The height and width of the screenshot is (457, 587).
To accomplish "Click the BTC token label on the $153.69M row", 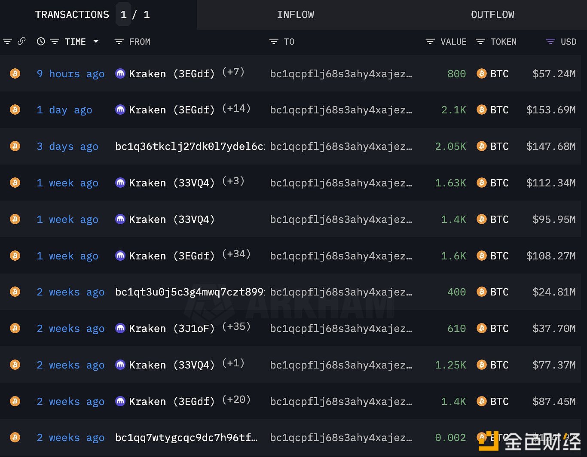I will [x=499, y=110].
